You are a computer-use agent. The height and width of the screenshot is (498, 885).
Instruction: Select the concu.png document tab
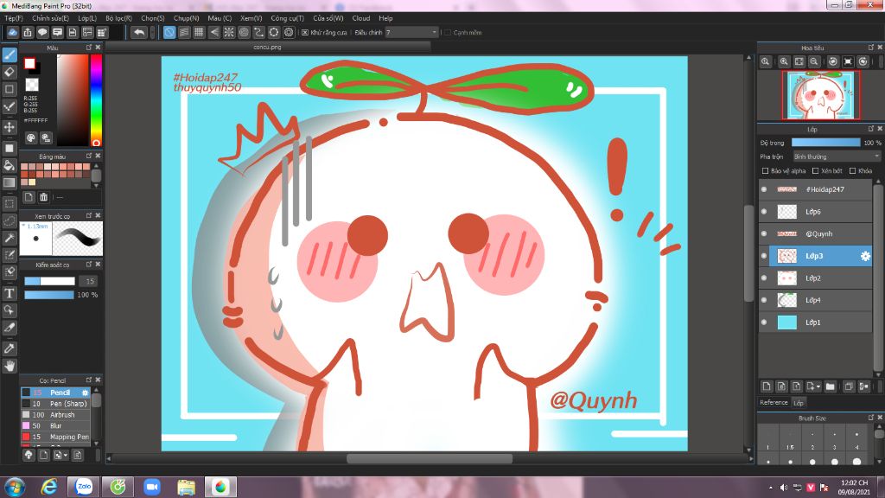click(x=267, y=48)
